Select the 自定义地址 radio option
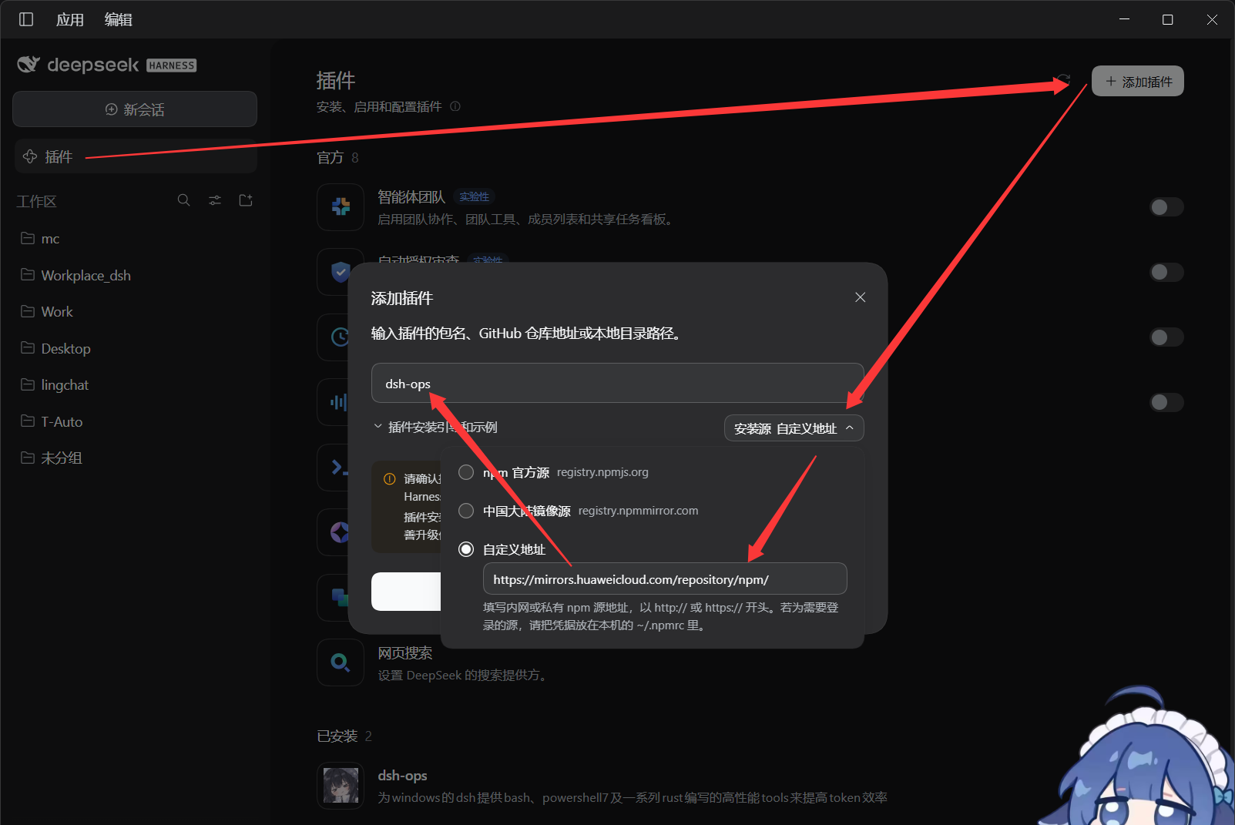Image resolution: width=1235 pixels, height=825 pixels. (x=466, y=549)
